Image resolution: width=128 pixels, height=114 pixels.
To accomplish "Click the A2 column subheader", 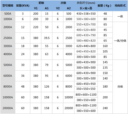I will tap(69, 8).
